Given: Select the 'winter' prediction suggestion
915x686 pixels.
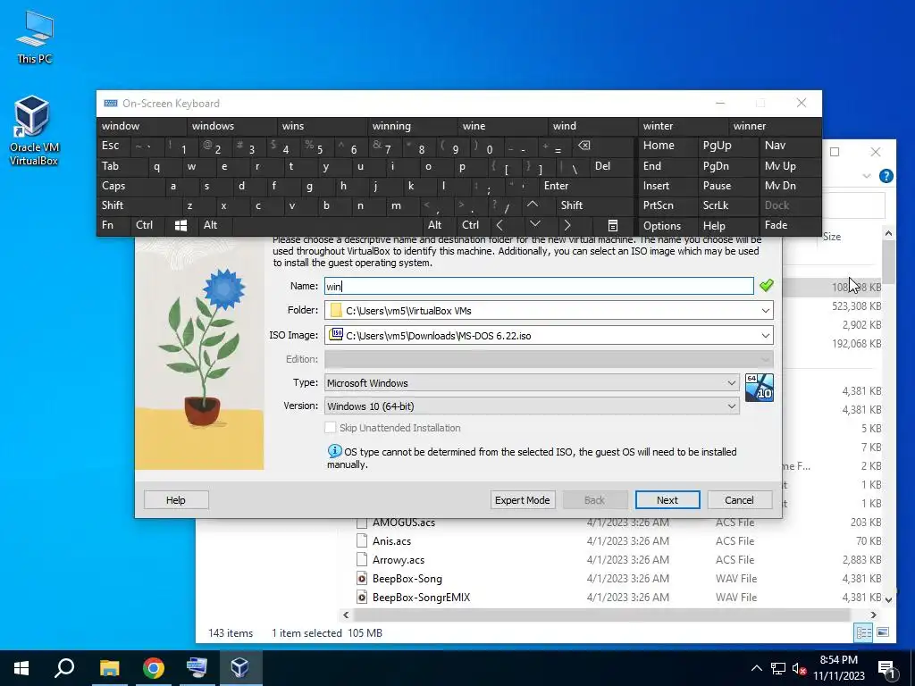Looking at the screenshot, I should pos(682,126).
